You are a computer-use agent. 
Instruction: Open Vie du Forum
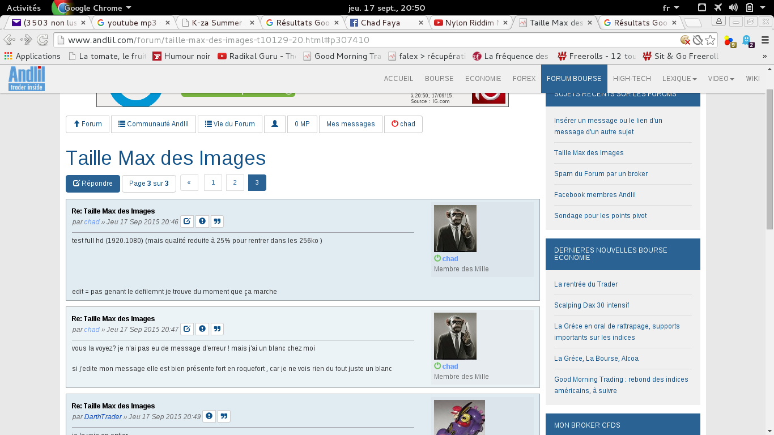(230, 124)
